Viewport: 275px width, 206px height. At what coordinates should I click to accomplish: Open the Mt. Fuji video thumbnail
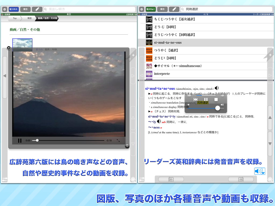click(22, 45)
